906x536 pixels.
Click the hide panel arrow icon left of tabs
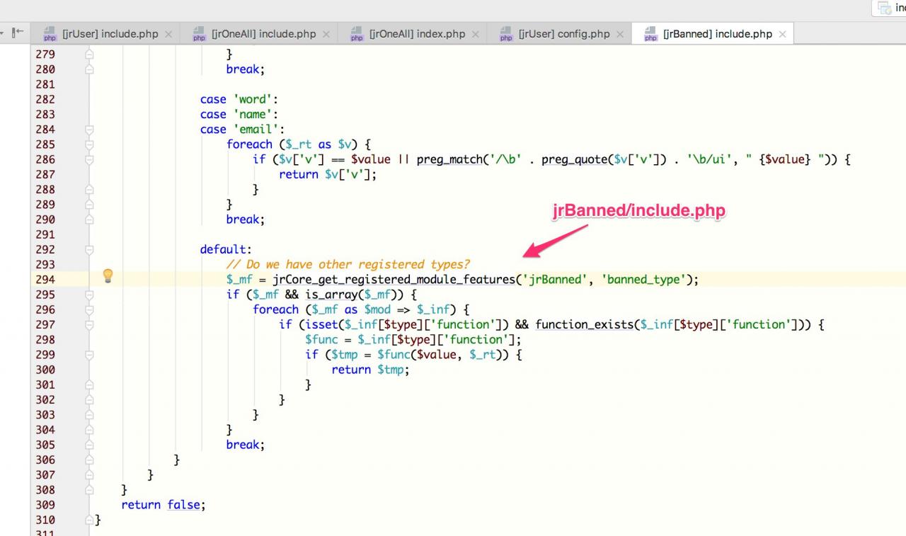18,33
